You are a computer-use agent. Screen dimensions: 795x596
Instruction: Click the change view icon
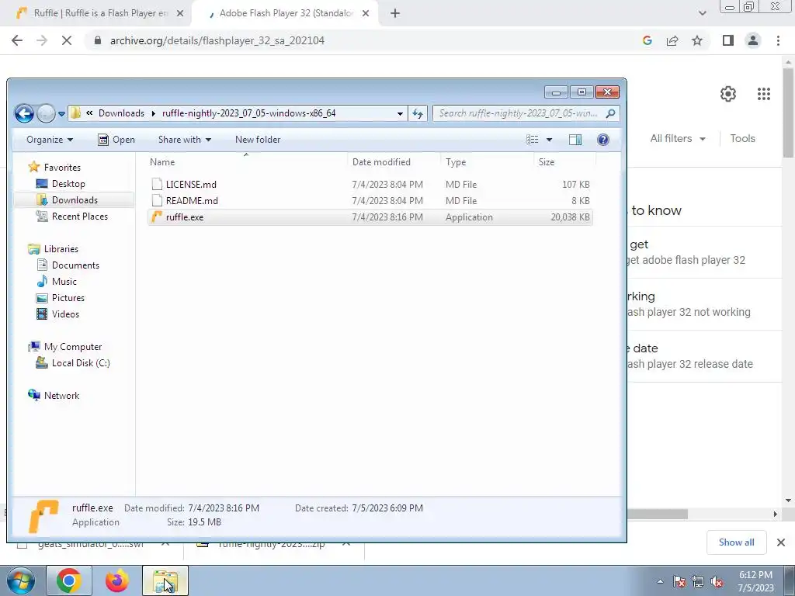[532, 140]
